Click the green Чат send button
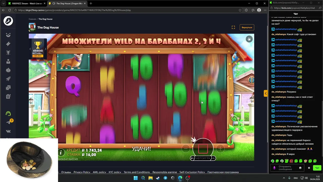323x182 pixels. click(317, 168)
